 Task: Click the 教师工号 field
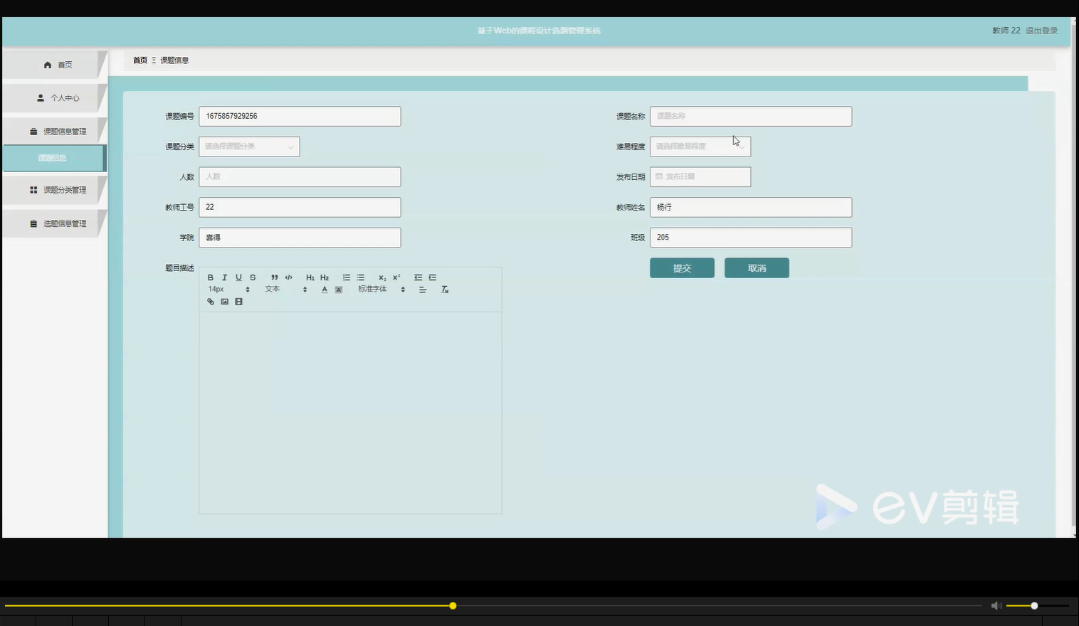pos(300,207)
